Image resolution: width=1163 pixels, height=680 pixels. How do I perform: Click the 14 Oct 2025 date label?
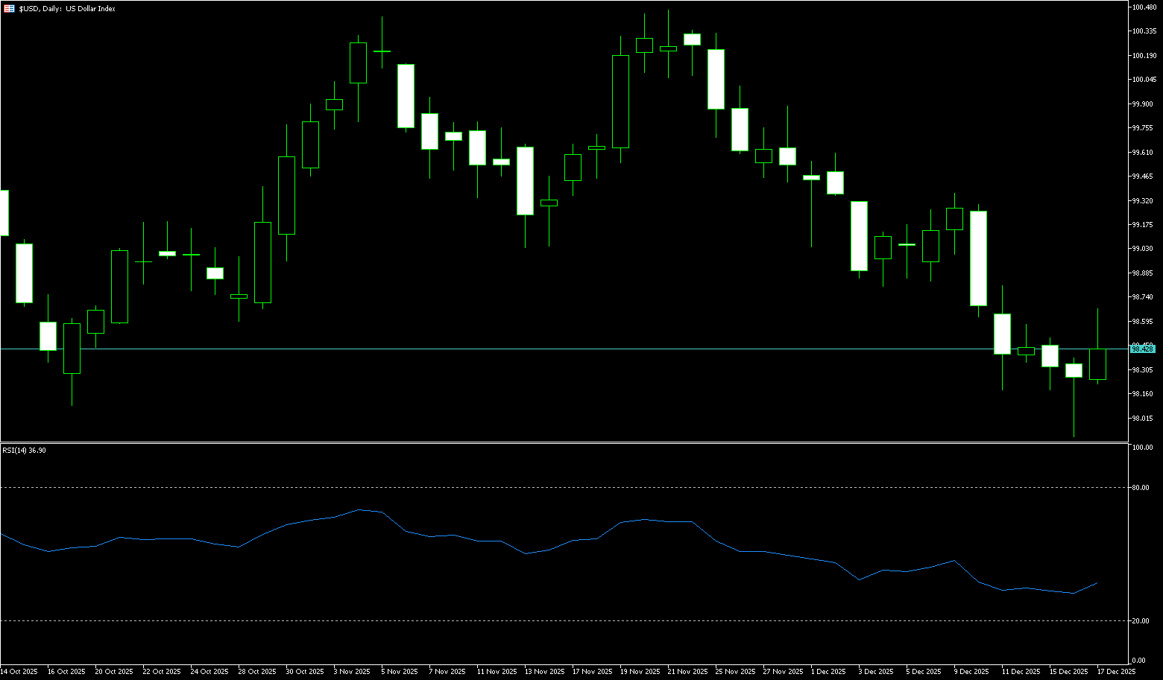tap(19, 672)
